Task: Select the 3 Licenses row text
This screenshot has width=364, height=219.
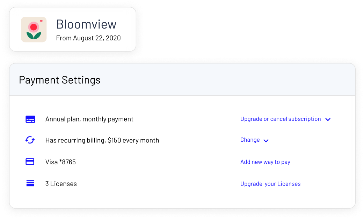Action: 61,184
